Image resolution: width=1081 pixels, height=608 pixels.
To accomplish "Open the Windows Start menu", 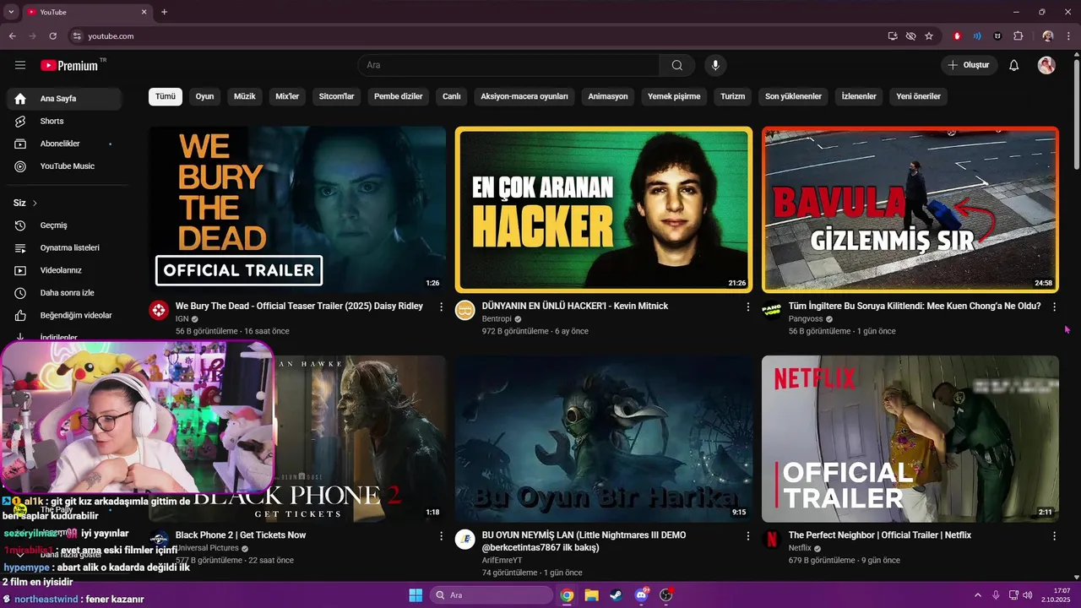I will click(416, 595).
